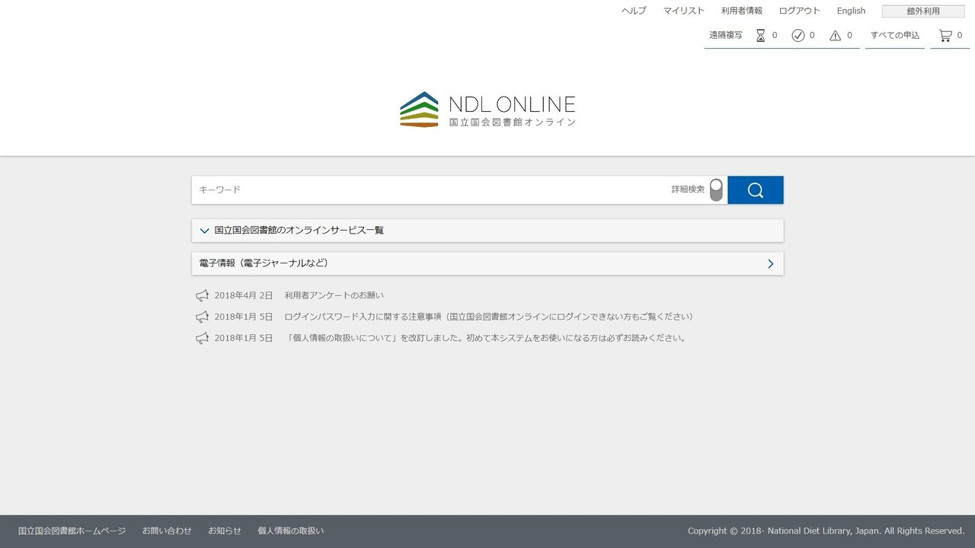This screenshot has width=975, height=548.
Task: Focus the キーワード search field
Action: tap(430, 190)
